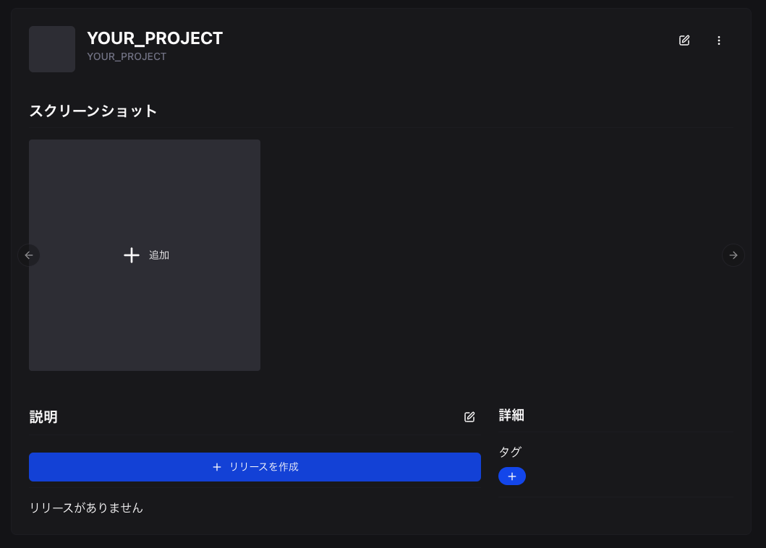Click the YOUR_PROJECT subtitle text
Viewport: 766px width, 548px height.
tap(127, 56)
